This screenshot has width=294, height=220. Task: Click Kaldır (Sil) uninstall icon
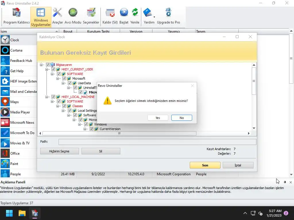(x=110, y=13)
